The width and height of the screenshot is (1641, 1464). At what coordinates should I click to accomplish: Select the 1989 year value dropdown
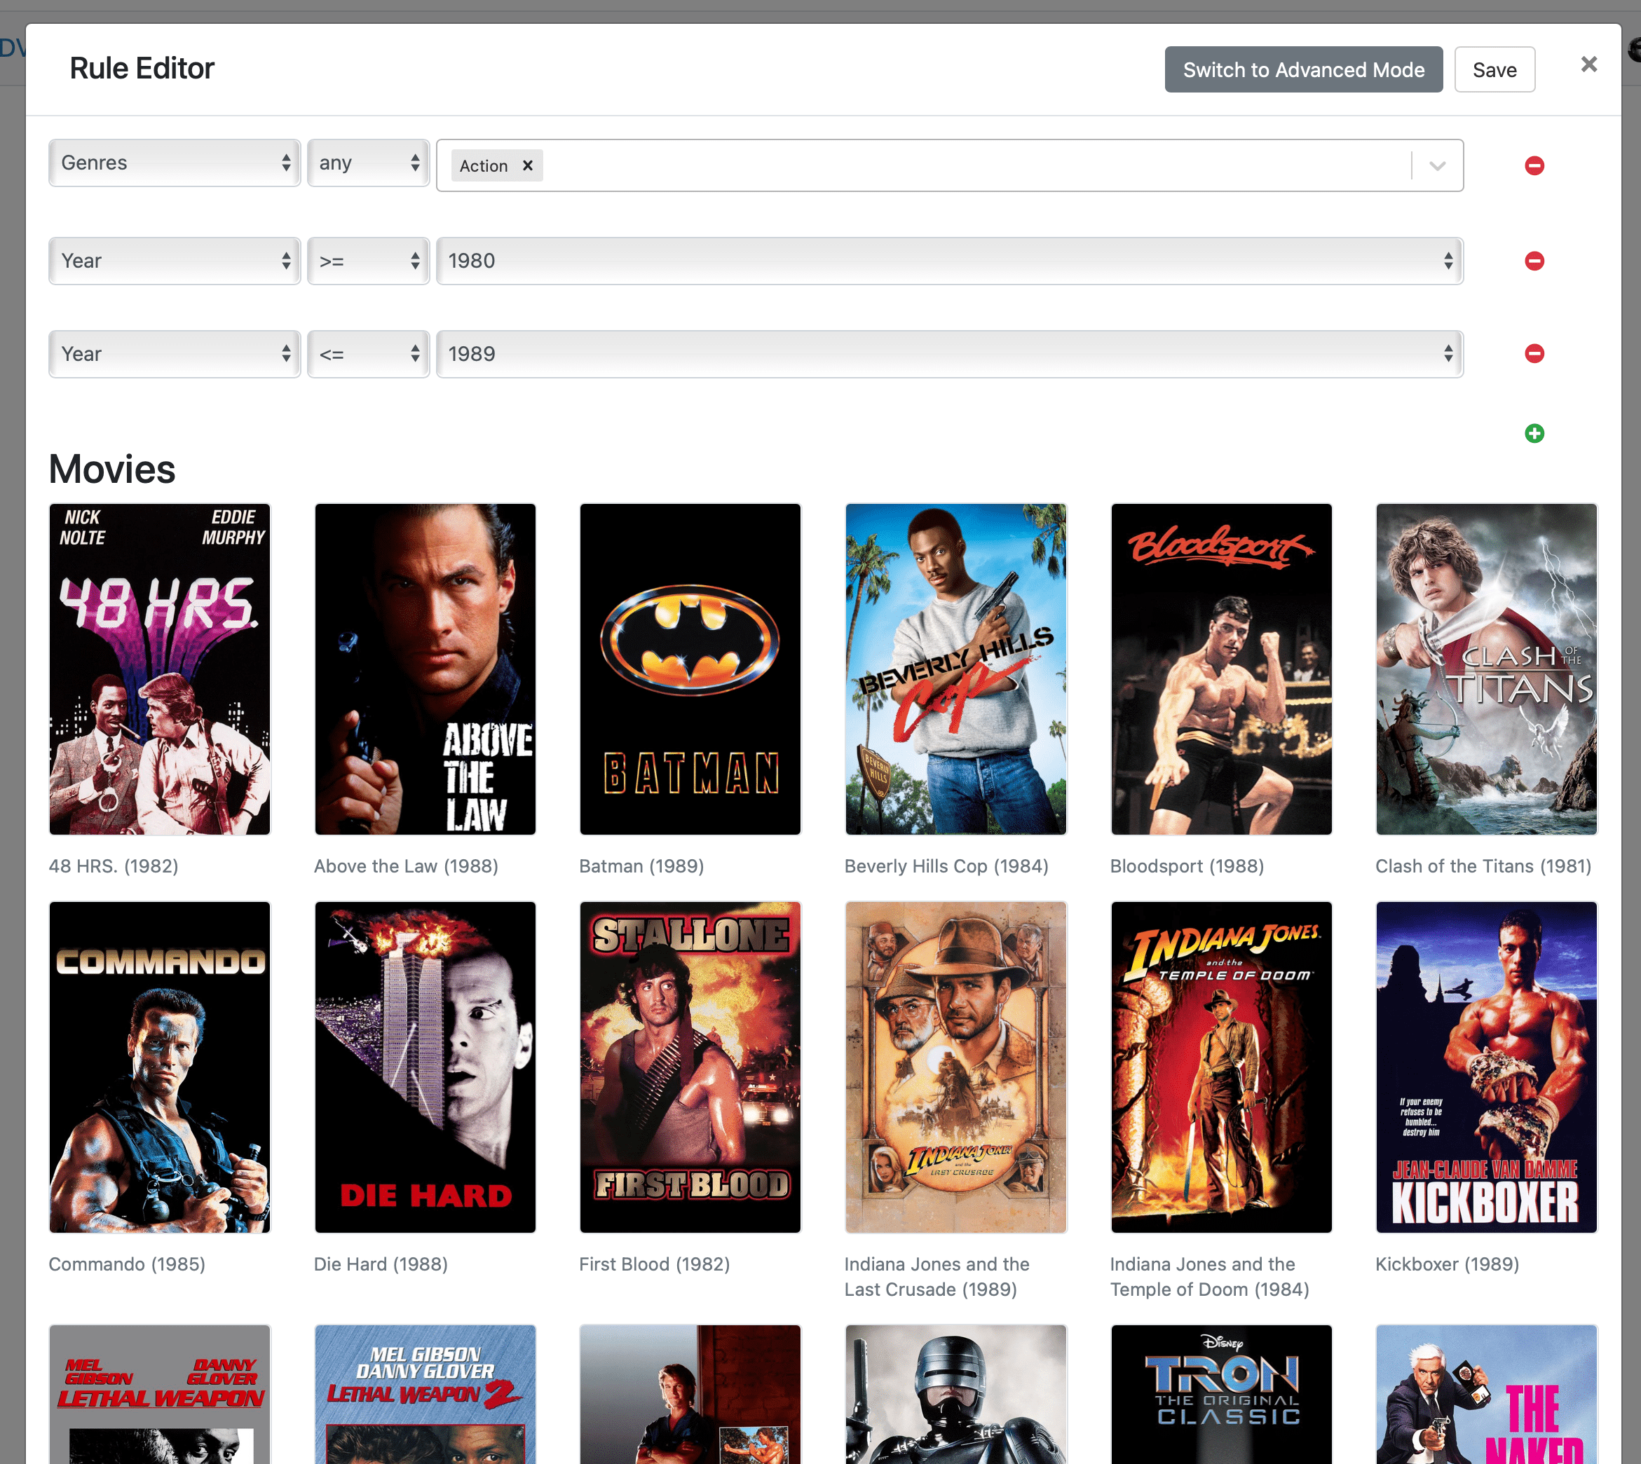point(949,354)
